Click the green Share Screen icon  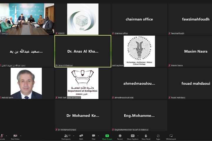[107, 136]
